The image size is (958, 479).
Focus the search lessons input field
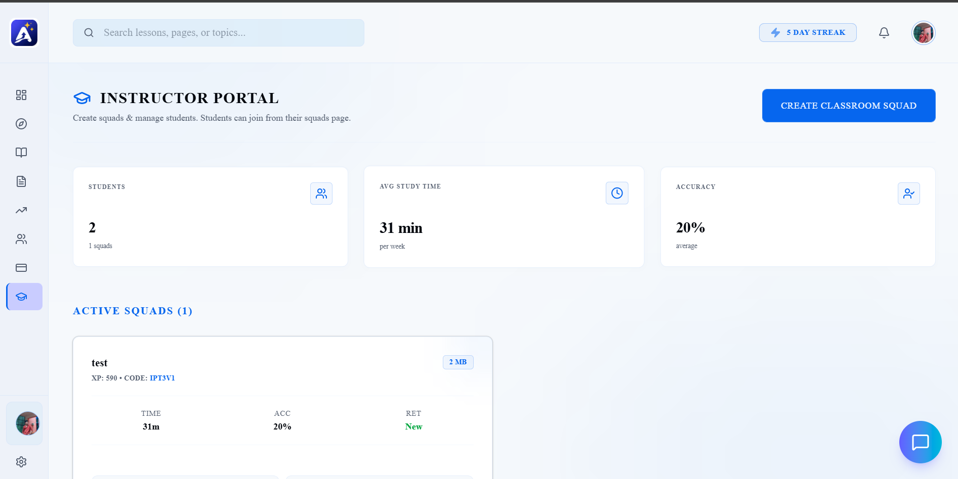[219, 33]
